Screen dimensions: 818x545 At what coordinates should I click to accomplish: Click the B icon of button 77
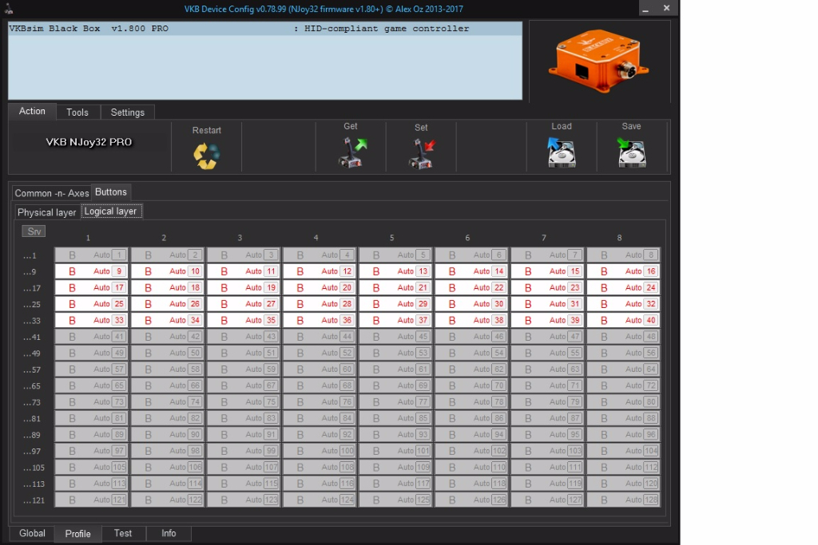coord(376,401)
